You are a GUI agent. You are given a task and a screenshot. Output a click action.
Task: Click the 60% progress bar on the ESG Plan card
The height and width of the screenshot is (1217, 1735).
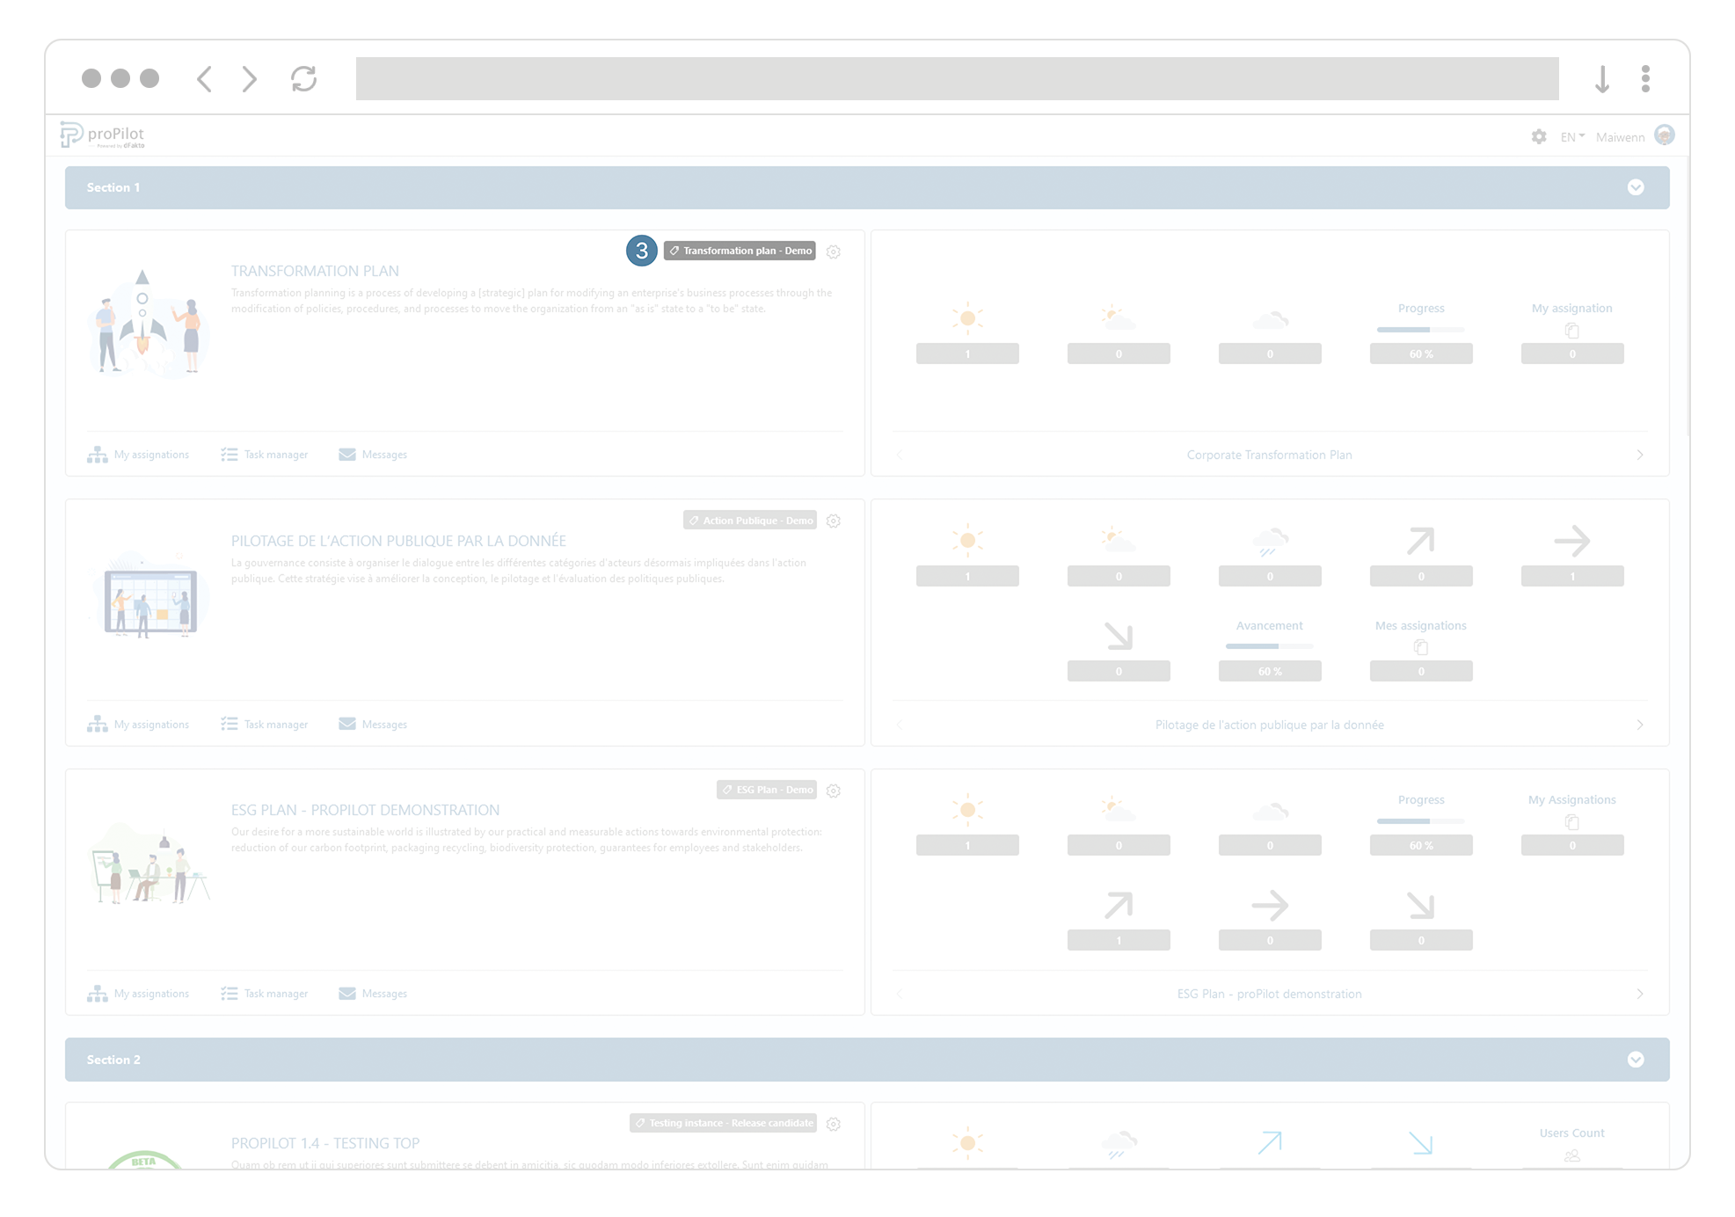pyautogui.click(x=1420, y=845)
